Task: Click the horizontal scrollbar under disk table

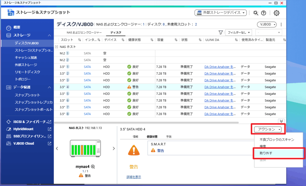Action: click(x=146, y=123)
